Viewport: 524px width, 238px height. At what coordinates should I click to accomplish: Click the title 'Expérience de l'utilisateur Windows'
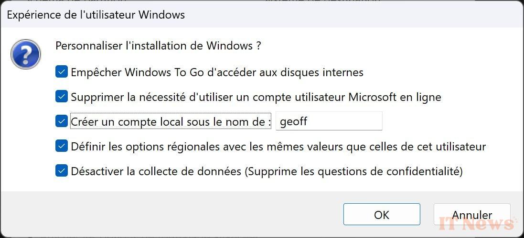point(96,15)
